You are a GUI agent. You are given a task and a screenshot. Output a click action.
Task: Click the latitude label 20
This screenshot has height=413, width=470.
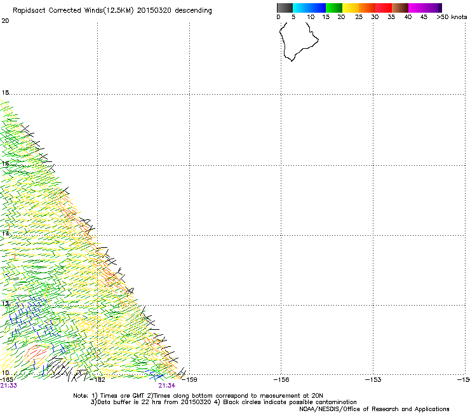(x=5, y=21)
